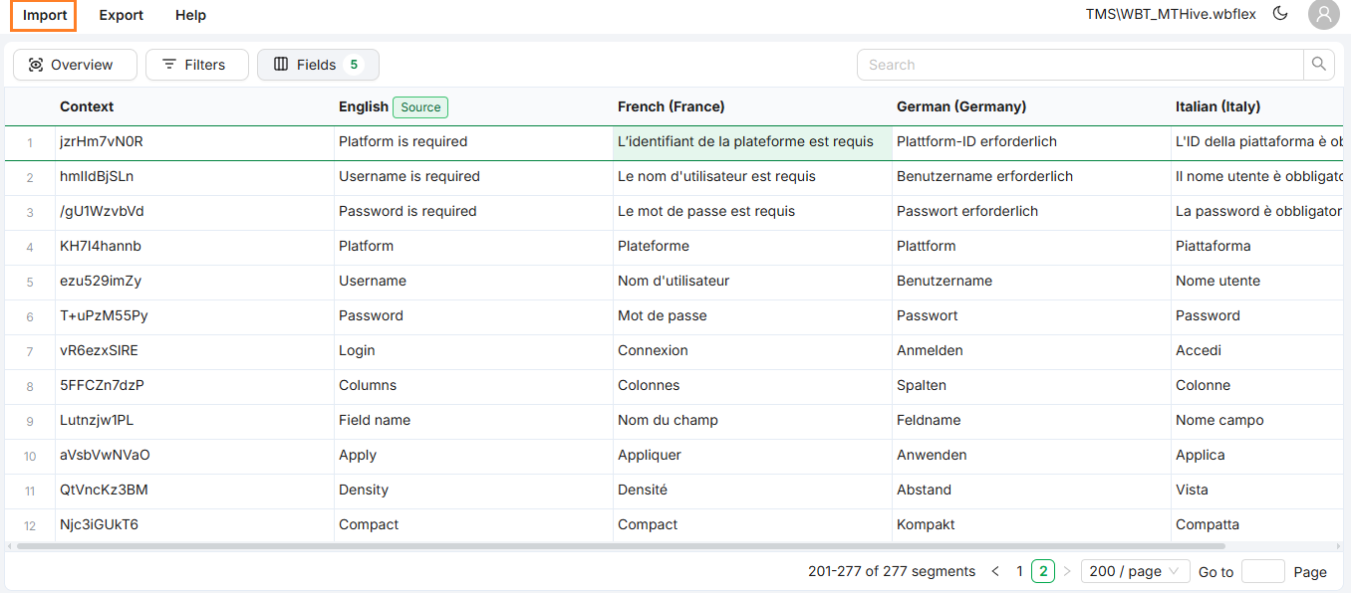Open the user profile avatar
The width and height of the screenshot is (1351, 593).
(x=1324, y=15)
